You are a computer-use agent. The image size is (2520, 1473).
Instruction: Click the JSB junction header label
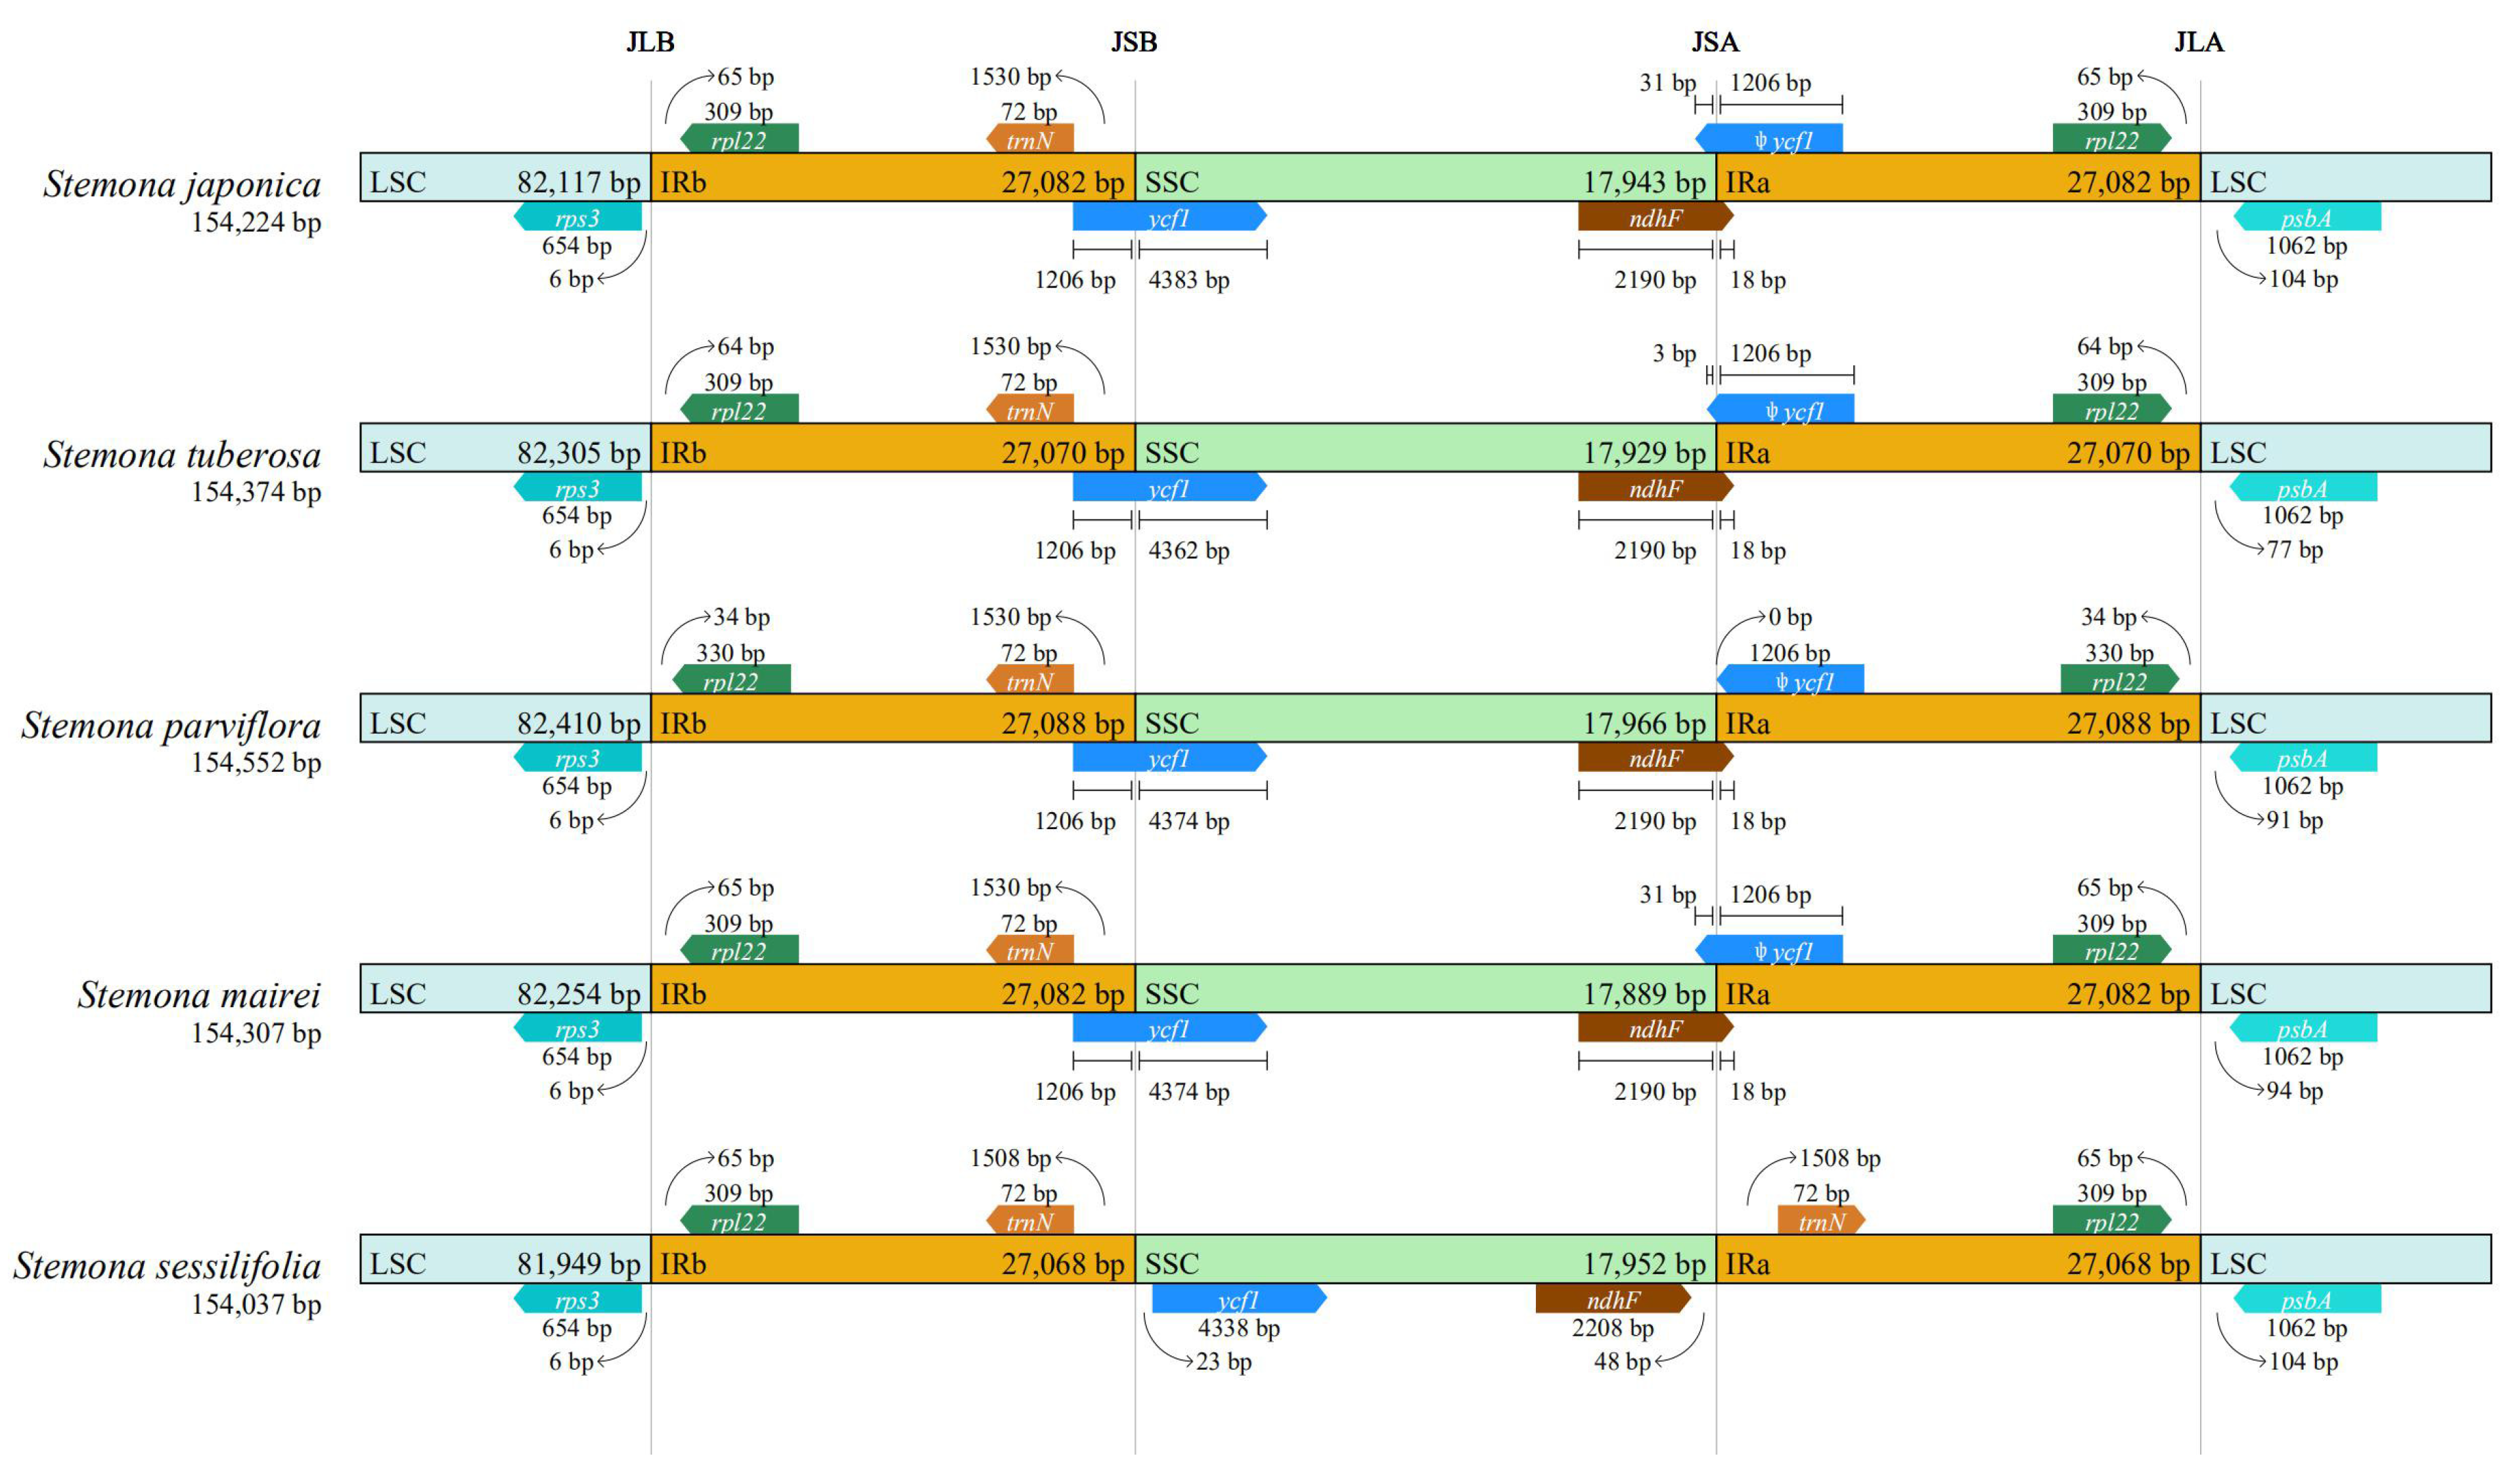(1134, 42)
